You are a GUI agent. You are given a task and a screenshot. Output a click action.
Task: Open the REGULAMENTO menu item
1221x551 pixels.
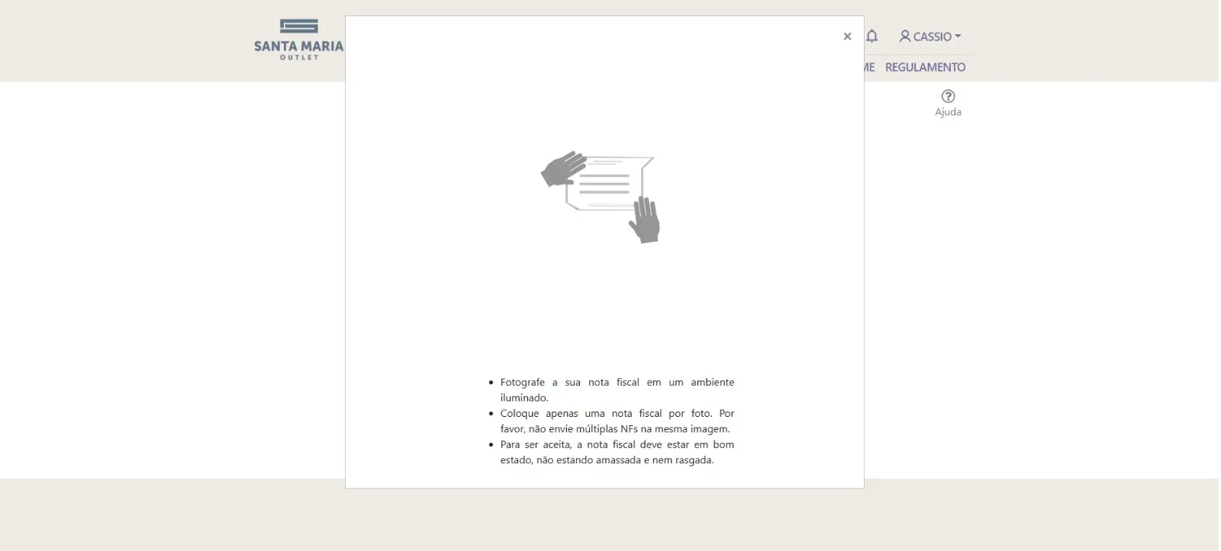[925, 67]
